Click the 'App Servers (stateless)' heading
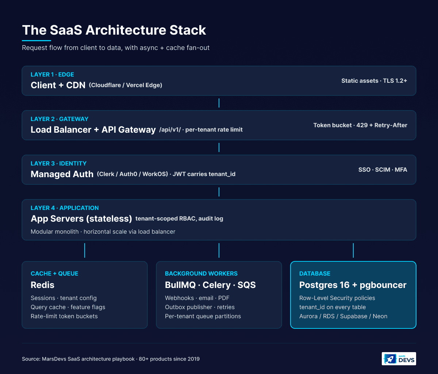The width and height of the screenshot is (438, 374). coord(81,218)
